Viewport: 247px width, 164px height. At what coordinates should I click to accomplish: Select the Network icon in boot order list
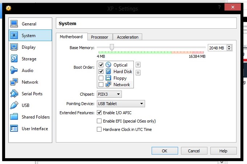tap(108, 84)
